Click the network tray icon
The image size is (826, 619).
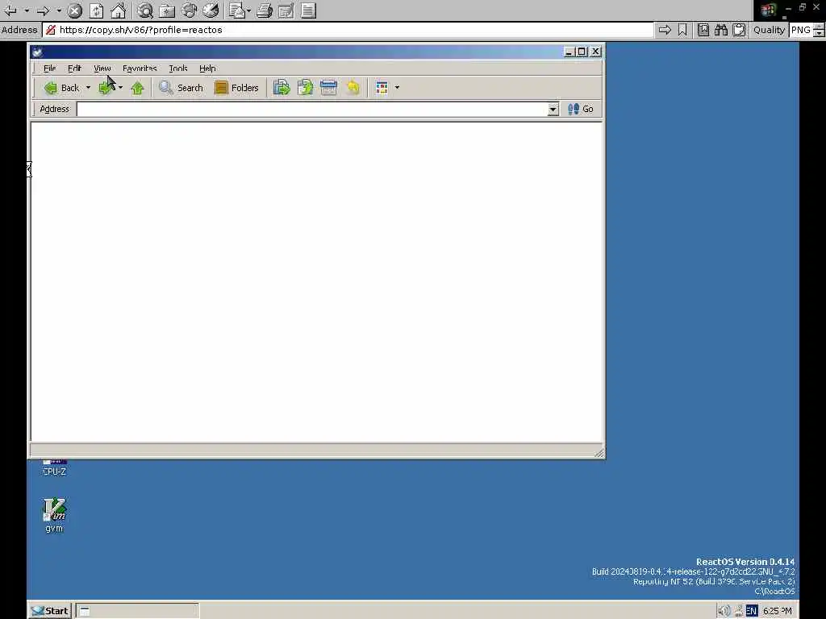pos(739,611)
